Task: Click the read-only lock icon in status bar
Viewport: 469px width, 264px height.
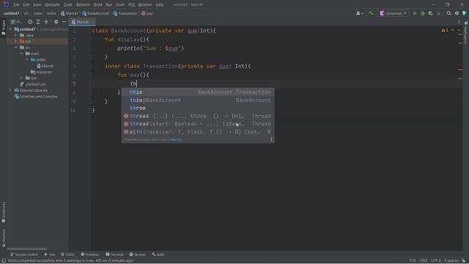Action: coord(463,261)
